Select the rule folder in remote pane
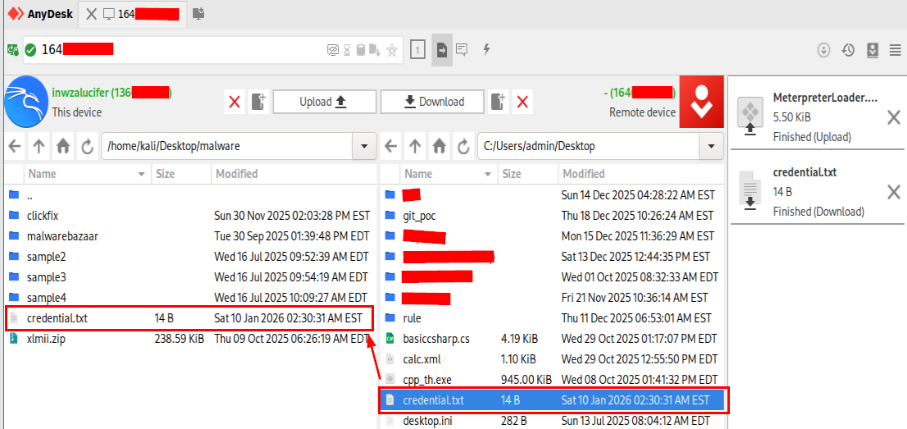Screen dimensions: 907x429 552,318
